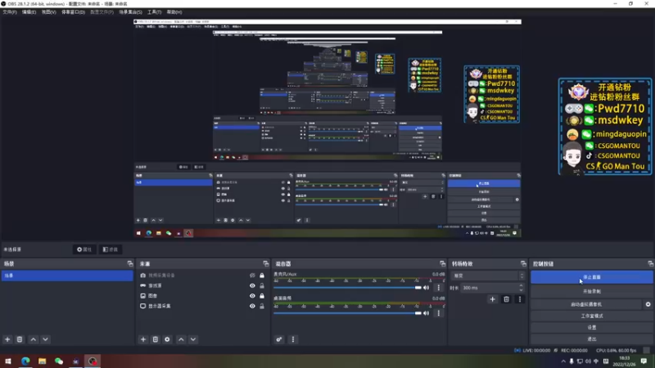This screenshot has width=655, height=368.
Task: Open the 视图(V) menu
Action: [48, 12]
